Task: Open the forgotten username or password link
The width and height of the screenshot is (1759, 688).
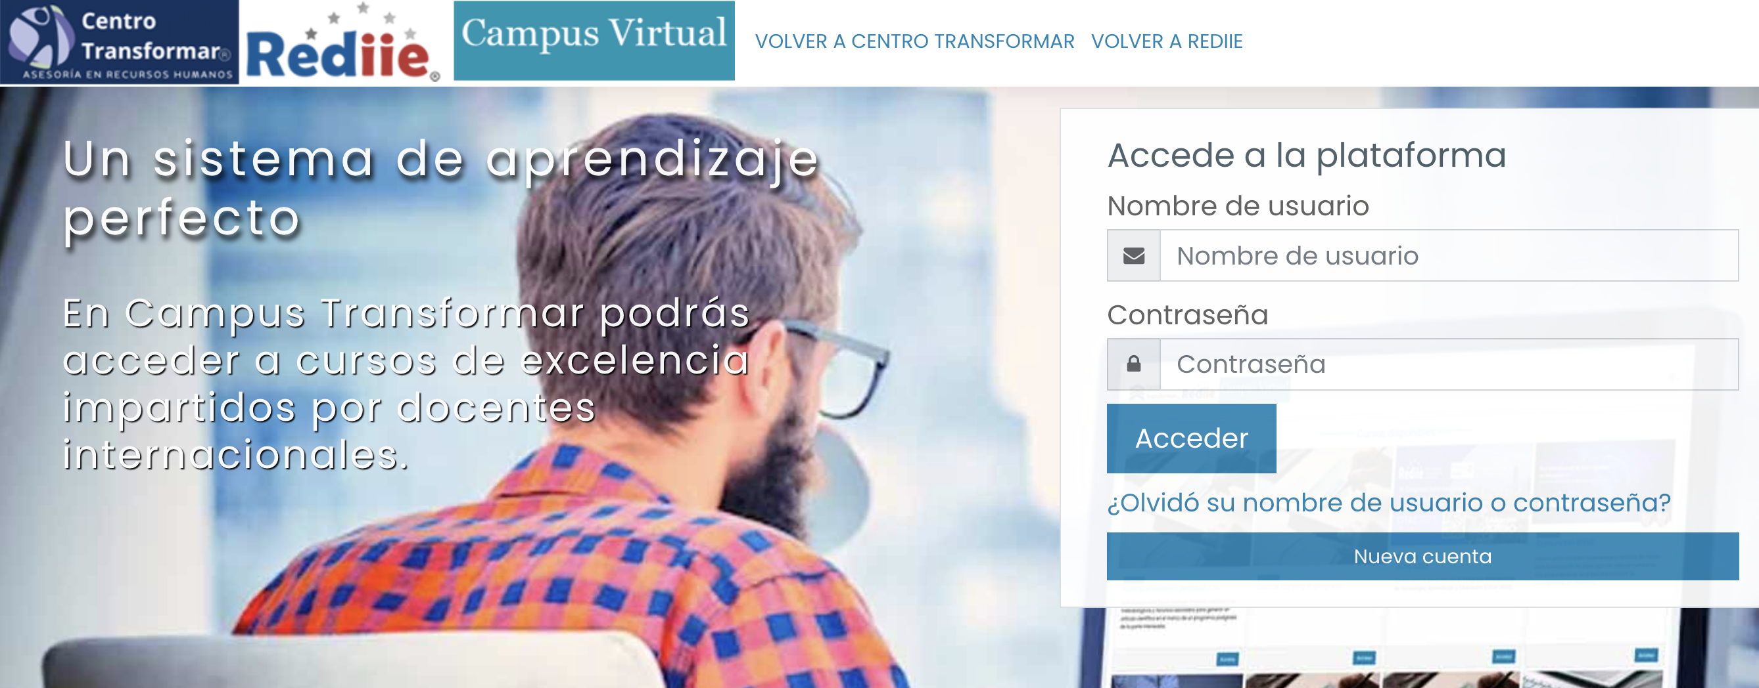Action: [x=1389, y=502]
